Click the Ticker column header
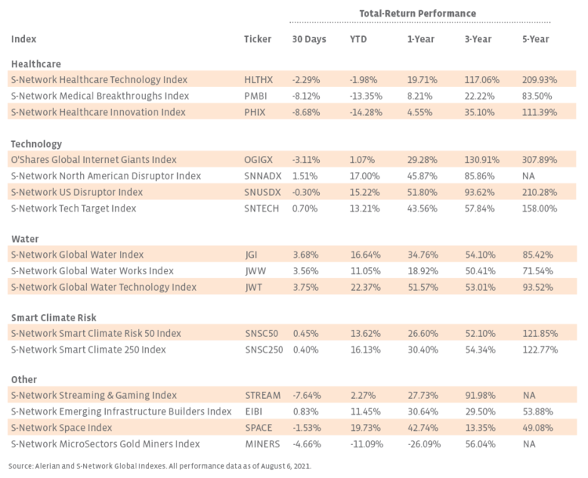The image size is (588, 478). coord(258,38)
